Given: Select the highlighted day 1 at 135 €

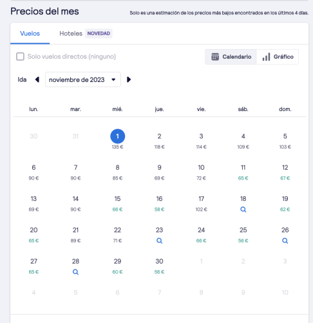Looking at the screenshot, I should [117, 140].
